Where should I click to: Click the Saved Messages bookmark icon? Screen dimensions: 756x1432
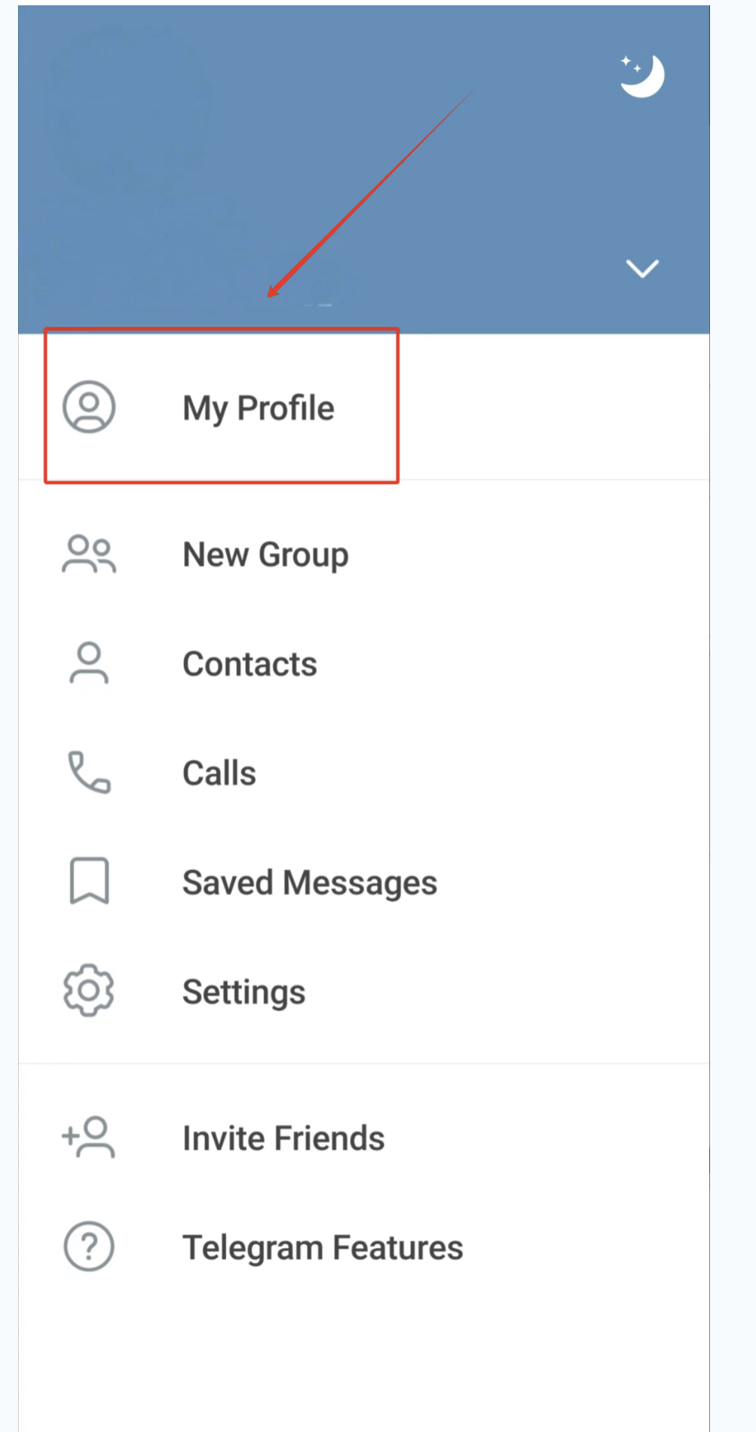click(89, 880)
